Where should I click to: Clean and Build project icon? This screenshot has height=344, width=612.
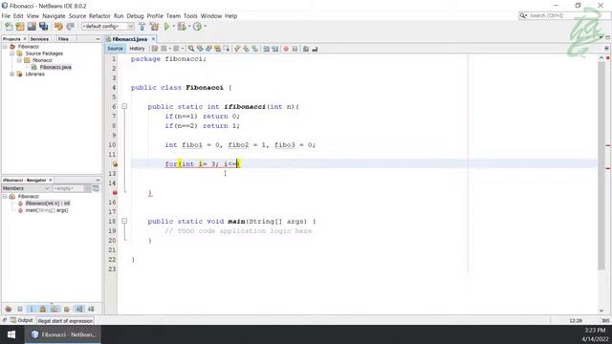coord(155,27)
